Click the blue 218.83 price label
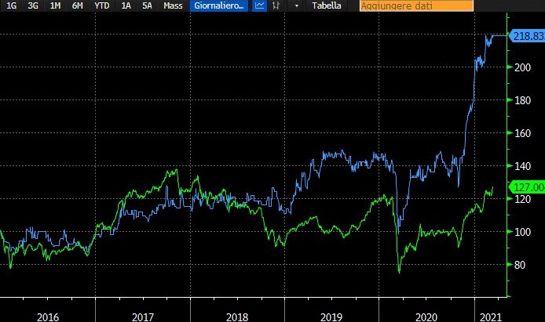Screen dimensions: 545x322 click(x=528, y=36)
